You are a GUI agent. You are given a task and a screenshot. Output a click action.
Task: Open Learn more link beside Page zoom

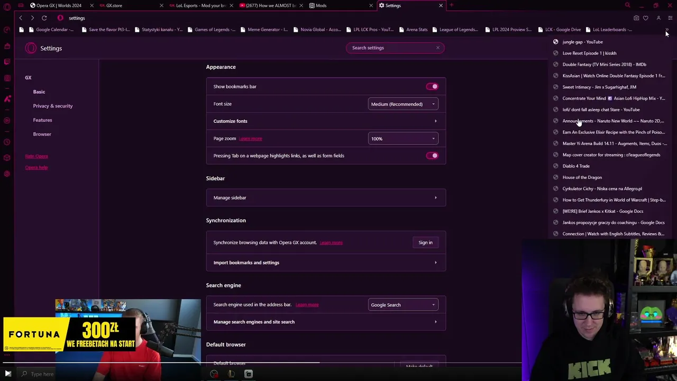click(250, 139)
